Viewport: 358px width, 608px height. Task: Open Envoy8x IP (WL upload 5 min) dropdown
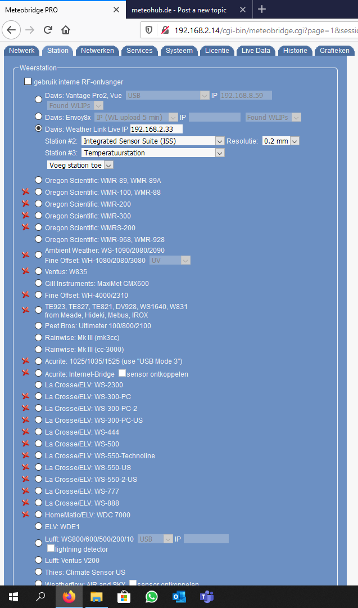coord(136,117)
